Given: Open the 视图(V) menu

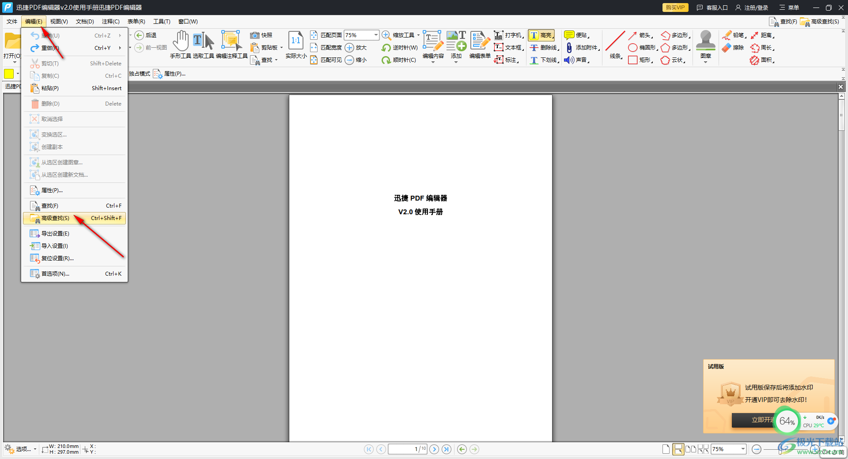Looking at the screenshot, I should pos(59,21).
